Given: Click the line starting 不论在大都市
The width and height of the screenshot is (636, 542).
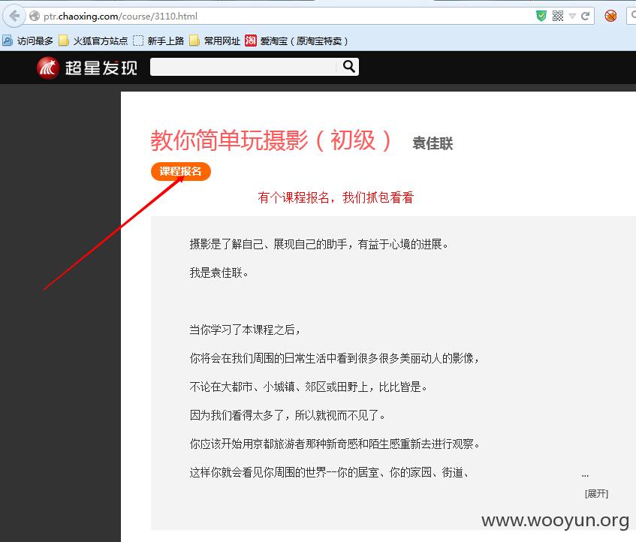Looking at the screenshot, I should click(x=309, y=387).
